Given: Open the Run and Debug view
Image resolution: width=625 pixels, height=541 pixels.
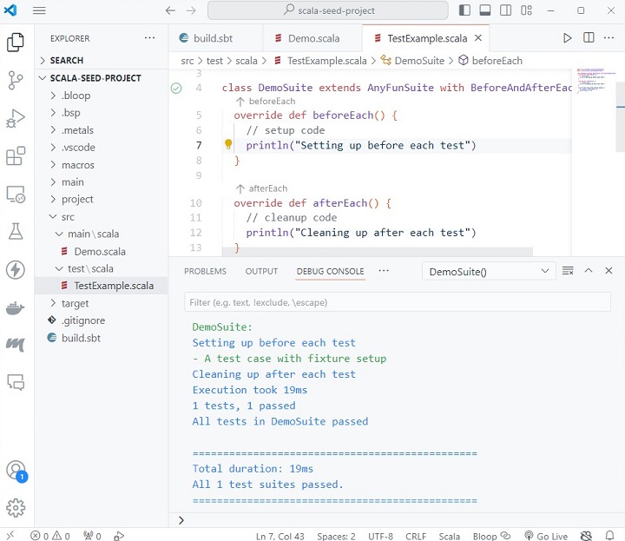Looking at the screenshot, I should [x=16, y=118].
